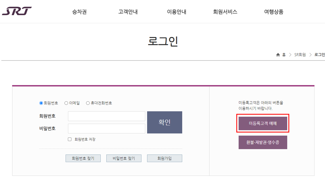325x181 pixels.
Task: Click the 환불·재발권·영수증 button
Action: (263, 142)
